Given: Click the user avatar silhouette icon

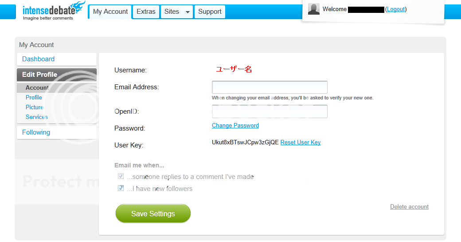Looking at the screenshot, I should click(314, 9).
